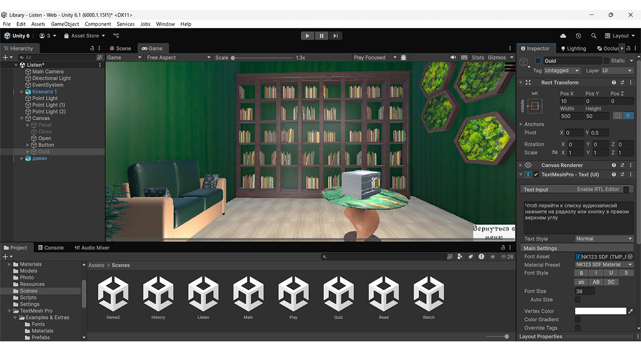The width and height of the screenshot is (641, 352).
Task: Click the Play button in the toolbar
Action: click(307, 36)
